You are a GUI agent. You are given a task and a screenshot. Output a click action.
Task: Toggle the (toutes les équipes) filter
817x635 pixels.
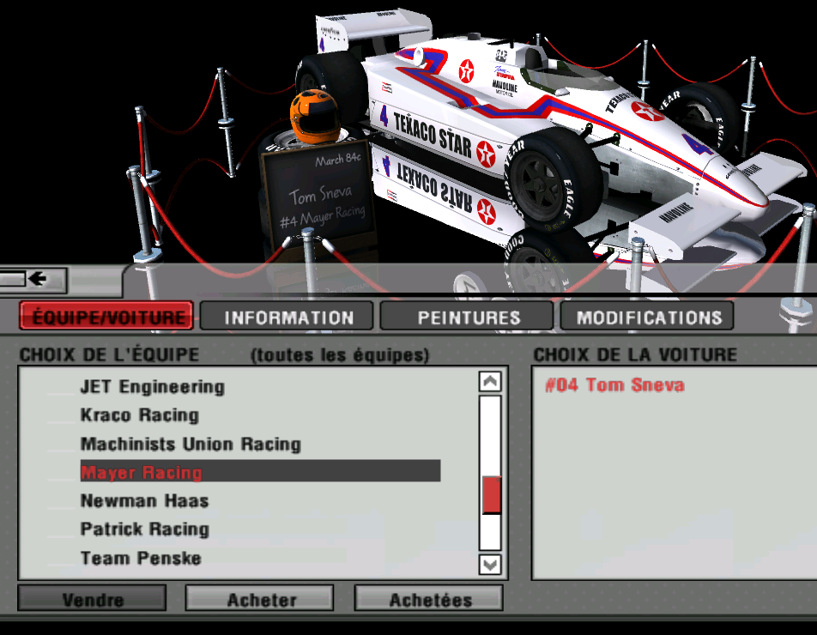(x=340, y=355)
